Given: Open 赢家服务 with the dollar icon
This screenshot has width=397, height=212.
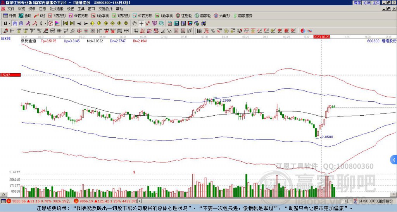Looking at the screenshot, I should pos(243,15).
